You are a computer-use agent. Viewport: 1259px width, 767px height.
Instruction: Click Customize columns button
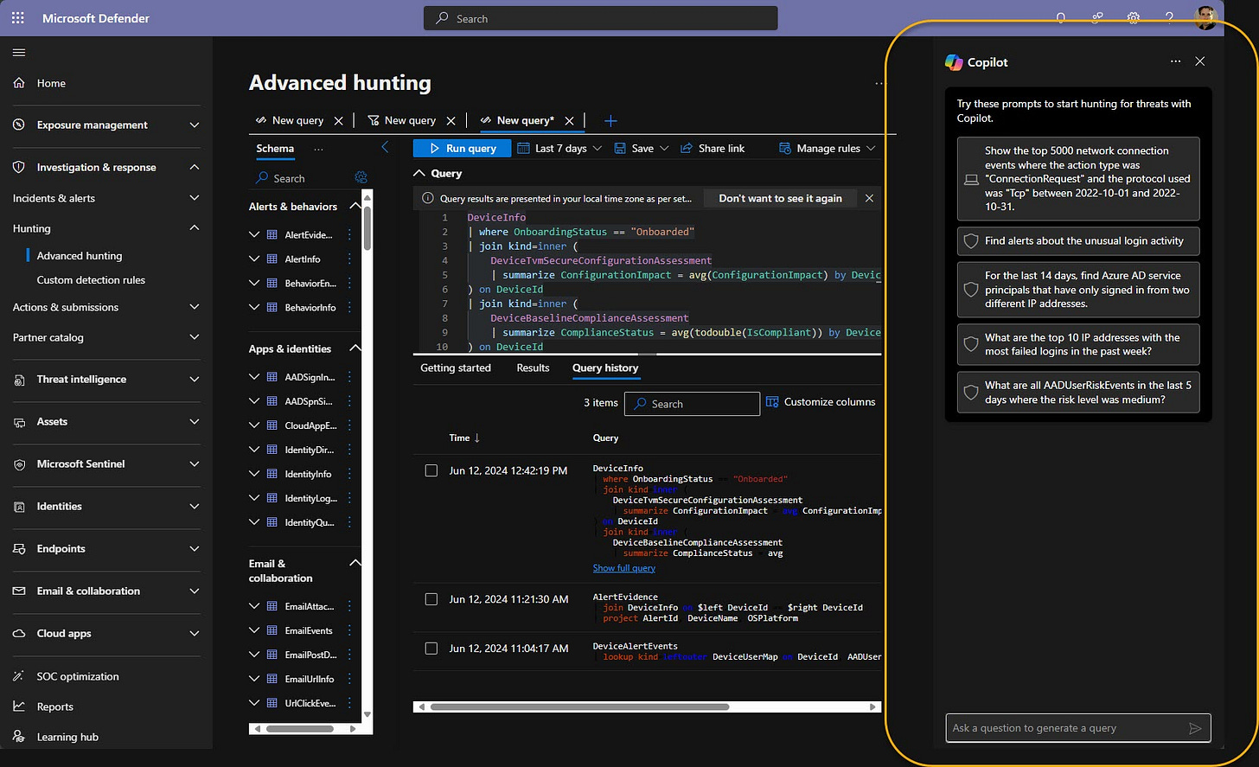821,402
